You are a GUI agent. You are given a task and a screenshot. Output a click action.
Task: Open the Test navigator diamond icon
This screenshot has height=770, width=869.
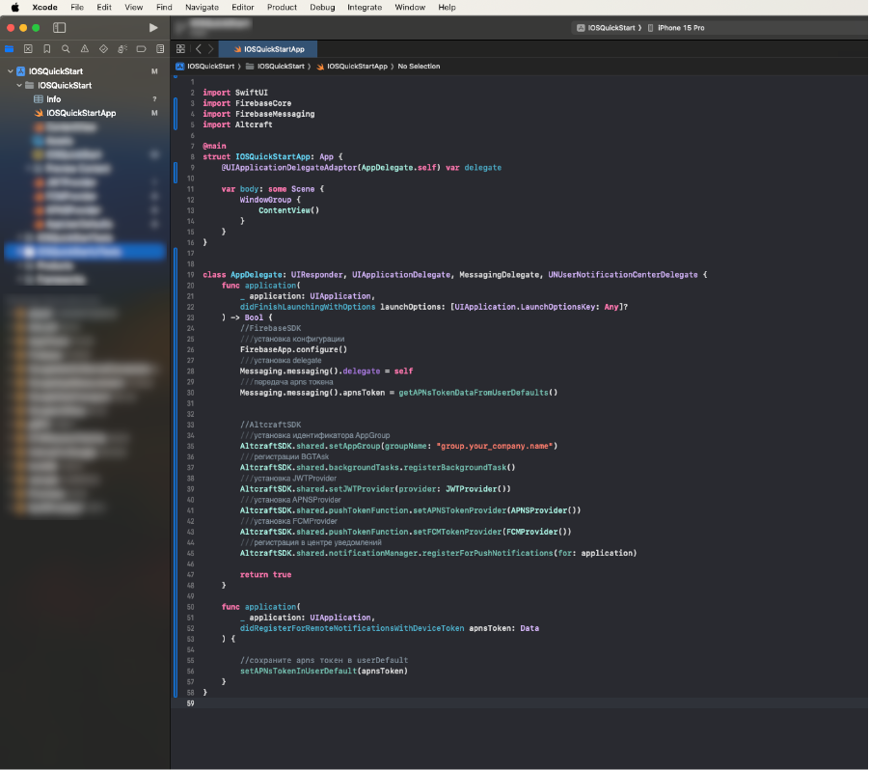103,48
